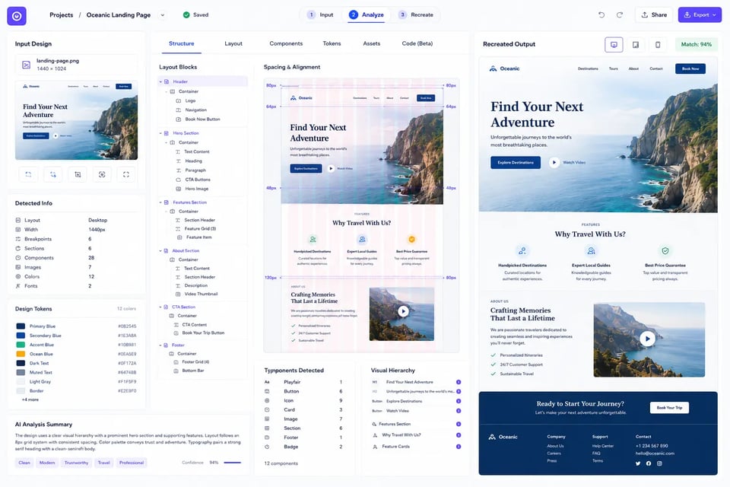Undo the last action
This screenshot has width=730, height=487.
coord(601,15)
